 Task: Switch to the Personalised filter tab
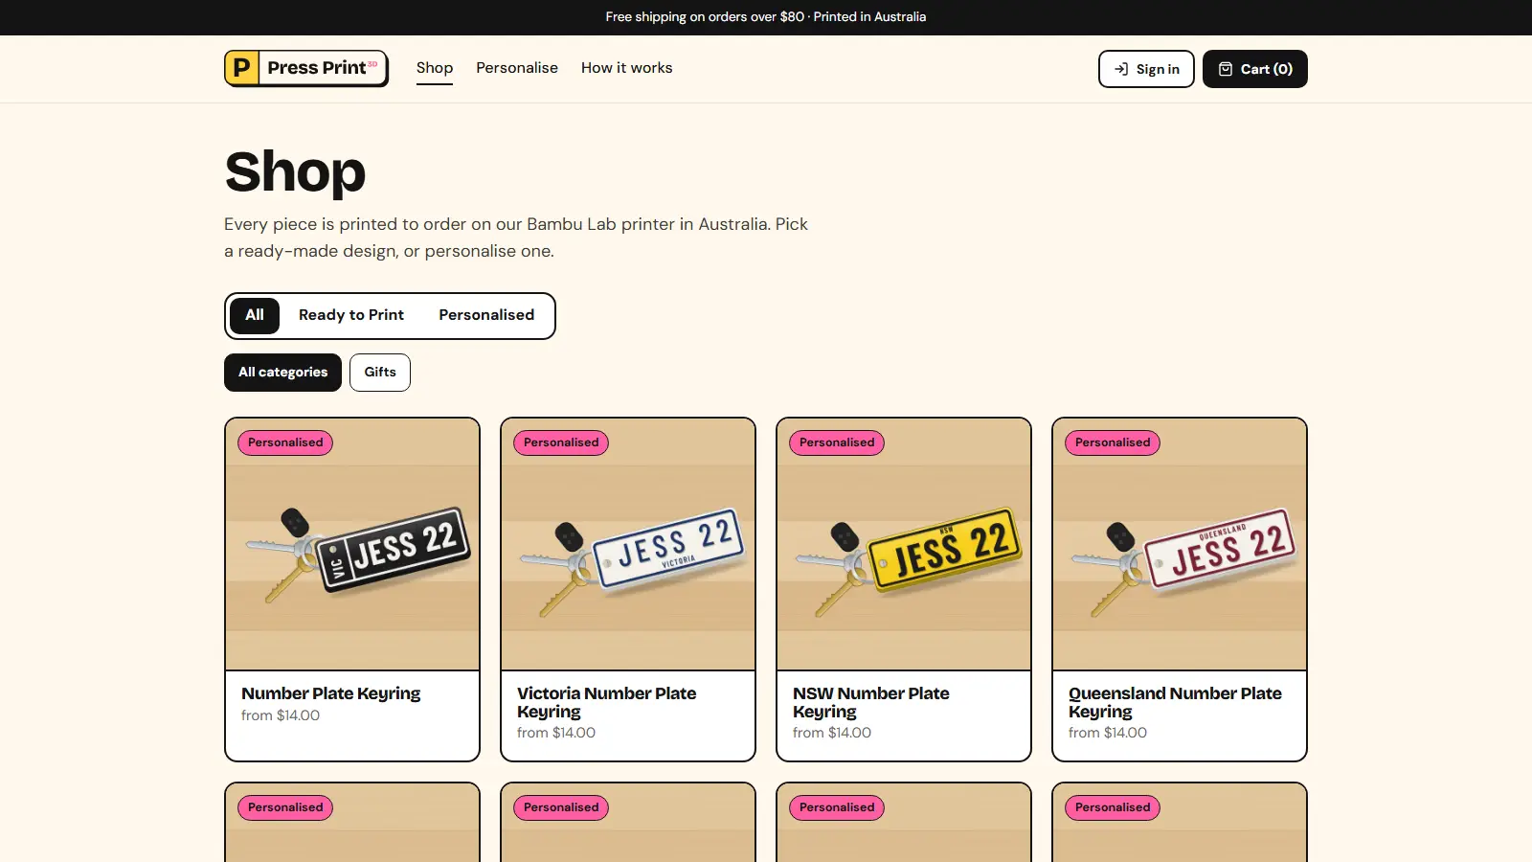click(x=486, y=315)
